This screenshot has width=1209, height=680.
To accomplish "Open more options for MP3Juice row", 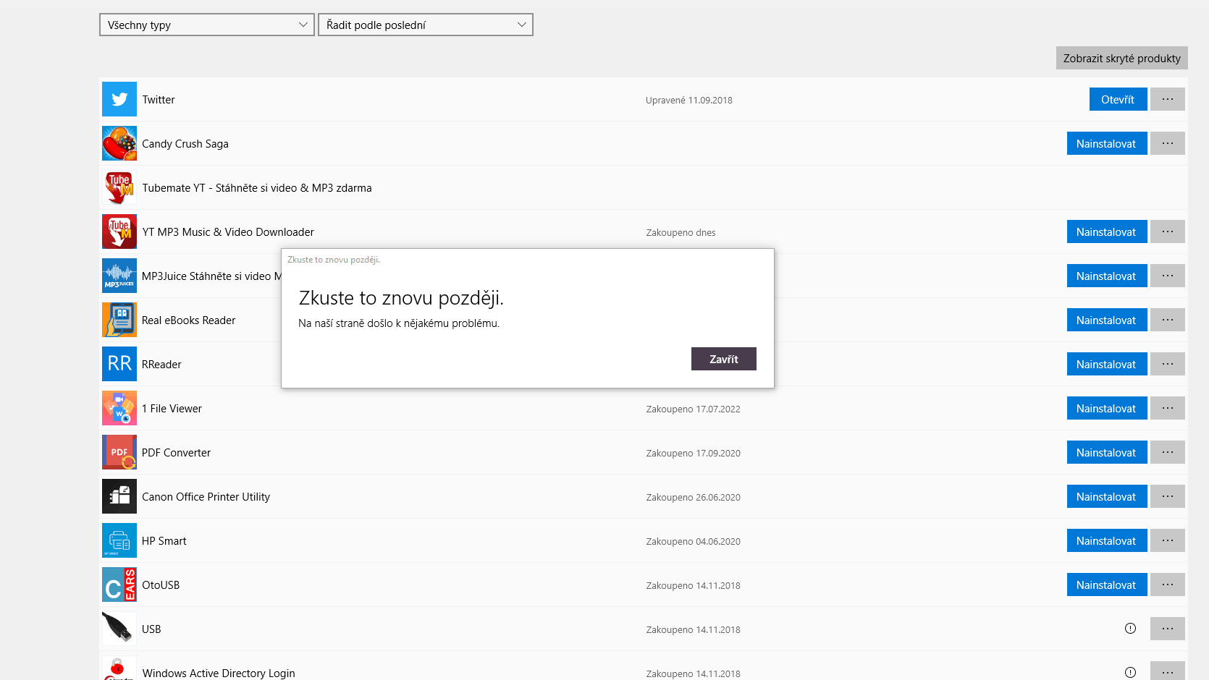I will pyautogui.click(x=1168, y=276).
